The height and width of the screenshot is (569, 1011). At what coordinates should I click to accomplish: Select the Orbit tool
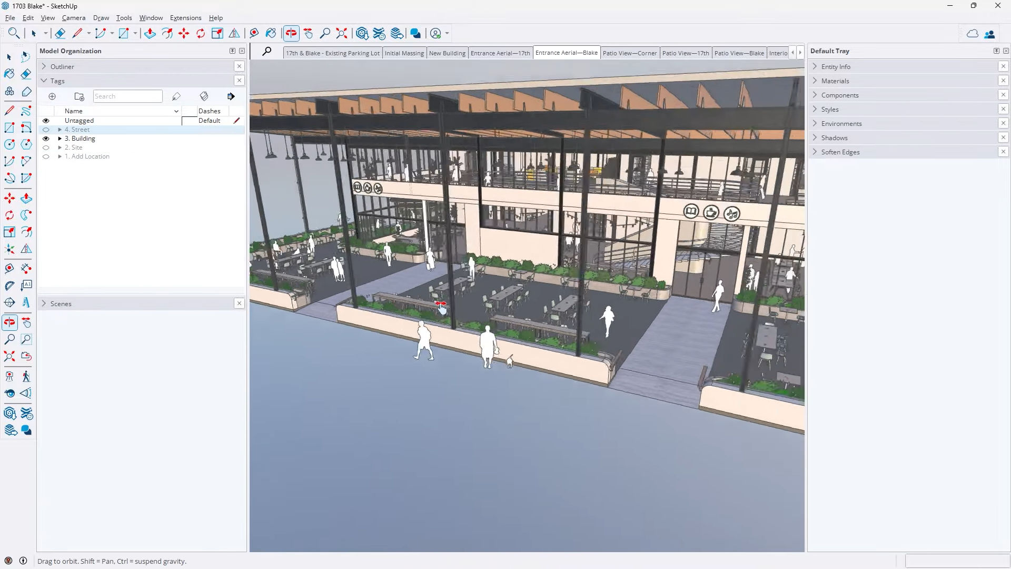pos(291,33)
